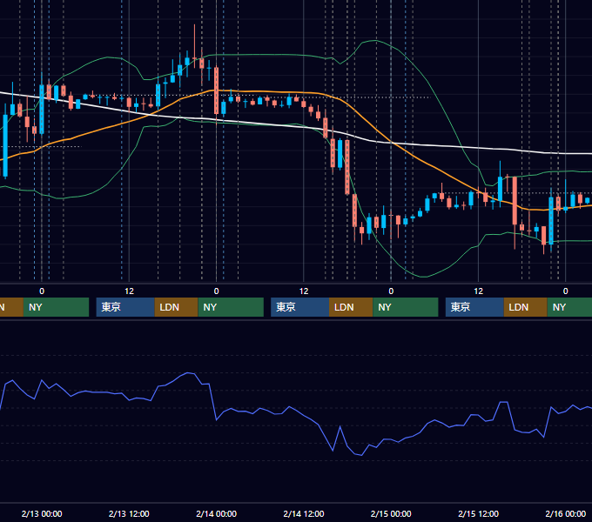Click the 東京 session block on 2/14
Screen dimensions: 592x522
pyautogui.click(x=299, y=307)
